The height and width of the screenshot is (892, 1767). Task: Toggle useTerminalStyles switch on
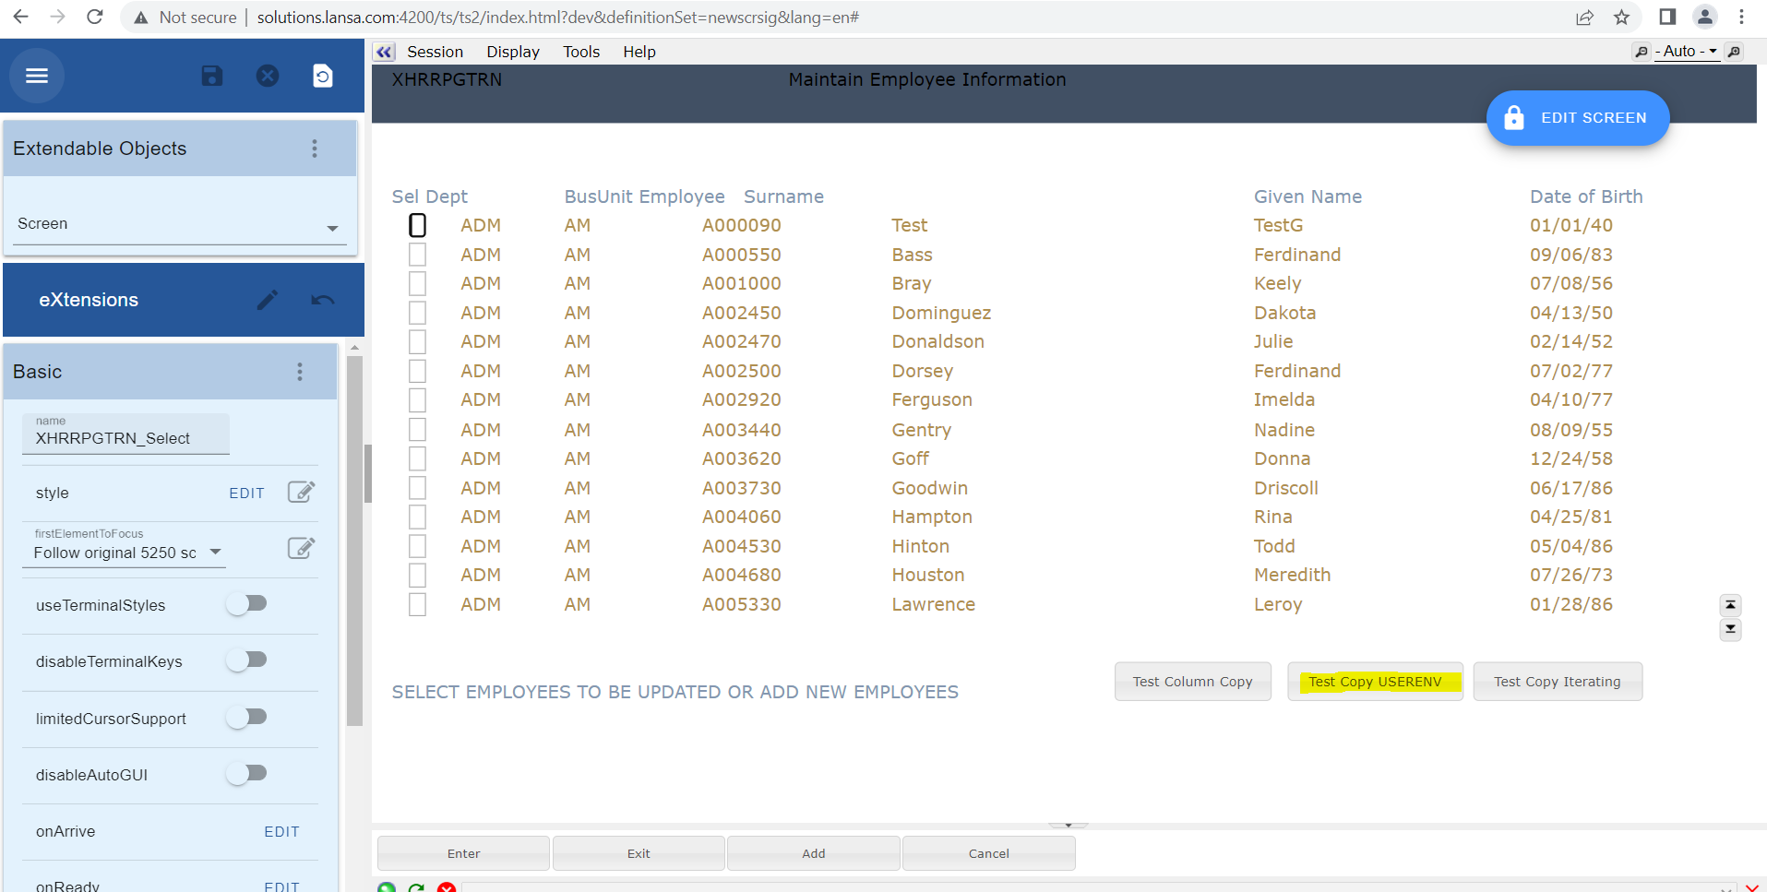point(246,603)
